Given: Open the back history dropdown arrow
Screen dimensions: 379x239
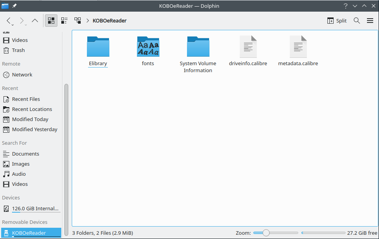Looking at the screenshot, I should [x=12, y=25].
